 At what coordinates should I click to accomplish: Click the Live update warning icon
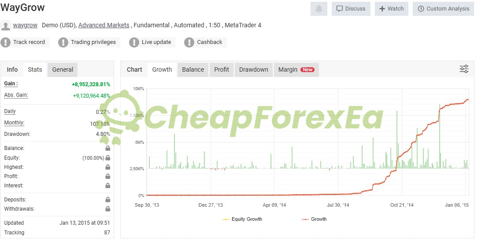pos(134,42)
